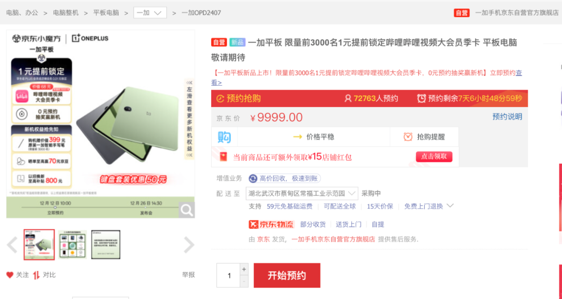Viewport: 562px width, 299px height.
Task: Click the blue 购 price icon
Action: 224,137
